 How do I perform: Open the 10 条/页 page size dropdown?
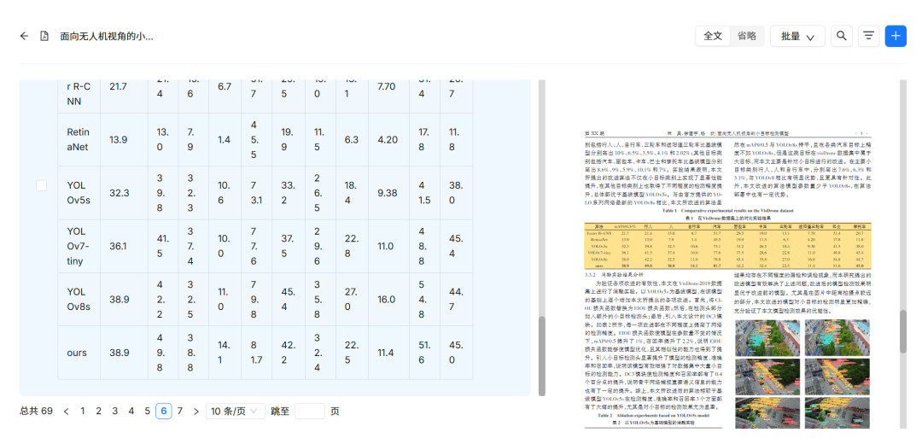coord(236,411)
